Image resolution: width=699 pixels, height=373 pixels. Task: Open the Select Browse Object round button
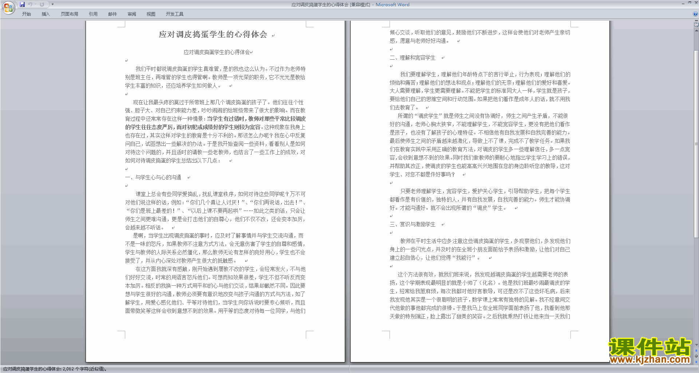[x=696, y=356]
